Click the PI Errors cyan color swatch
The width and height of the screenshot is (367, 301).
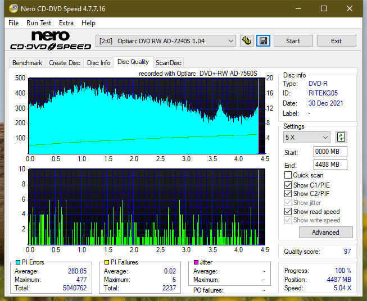click(x=18, y=262)
